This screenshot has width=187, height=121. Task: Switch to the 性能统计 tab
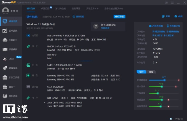[x=76, y=8]
